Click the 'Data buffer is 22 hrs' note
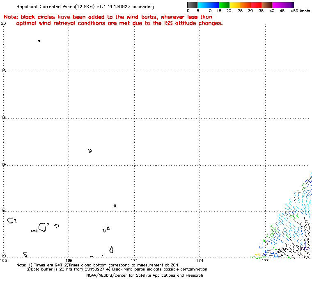The height and width of the screenshot is (282, 312). [x=65, y=269]
